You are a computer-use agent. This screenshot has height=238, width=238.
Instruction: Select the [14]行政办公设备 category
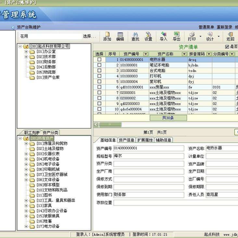coord(52,211)
